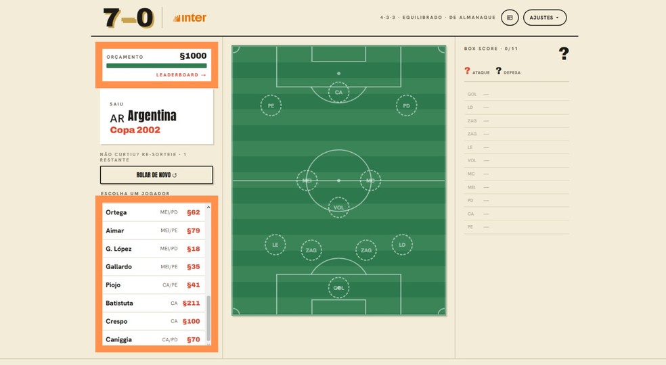Choose Batistuta from the player list
This screenshot has height=365, width=666.
point(154,303)
